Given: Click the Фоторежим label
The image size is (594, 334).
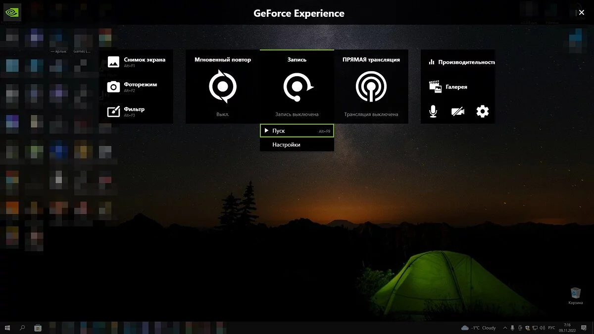Looking at the screenshot, I should pyautogui.click(x=141, y=84).
